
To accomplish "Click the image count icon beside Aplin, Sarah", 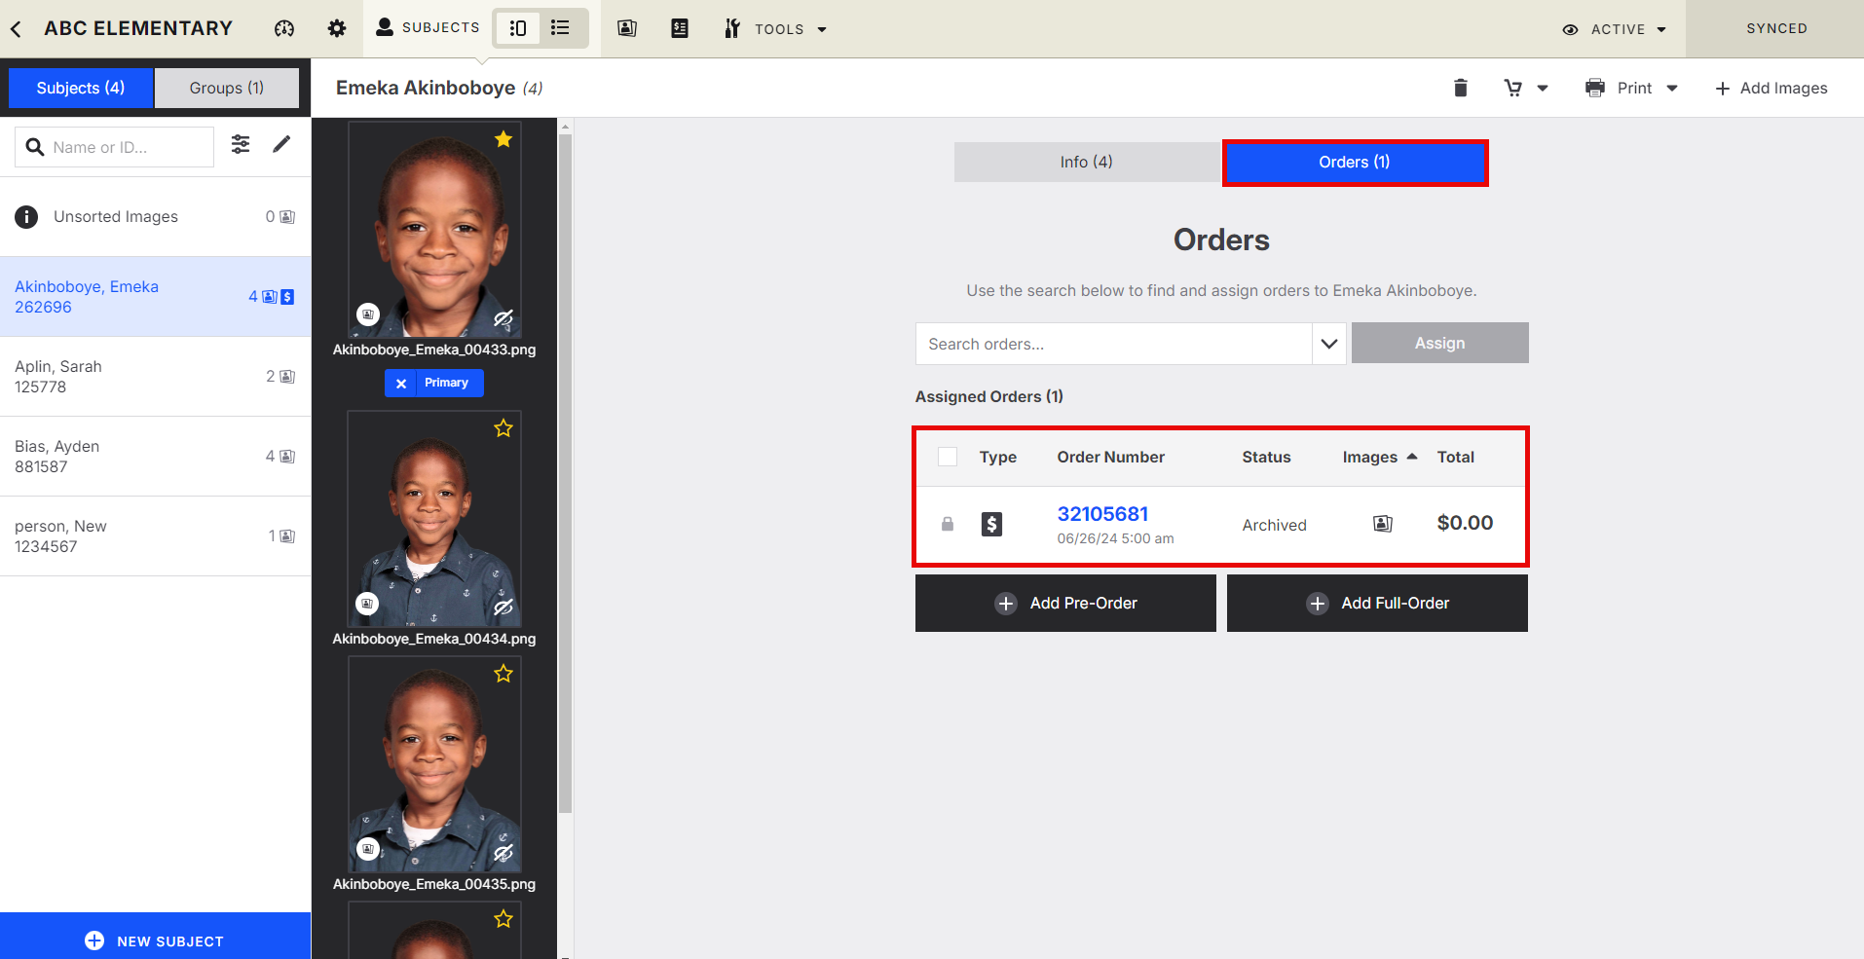I will click(287, 377).
